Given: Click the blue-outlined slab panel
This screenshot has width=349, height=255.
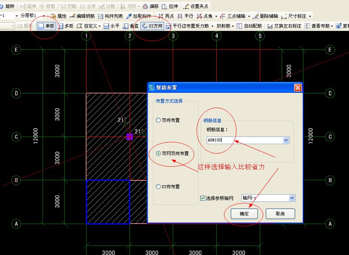Looking at the screenshot, I should [x=108, y=202].
